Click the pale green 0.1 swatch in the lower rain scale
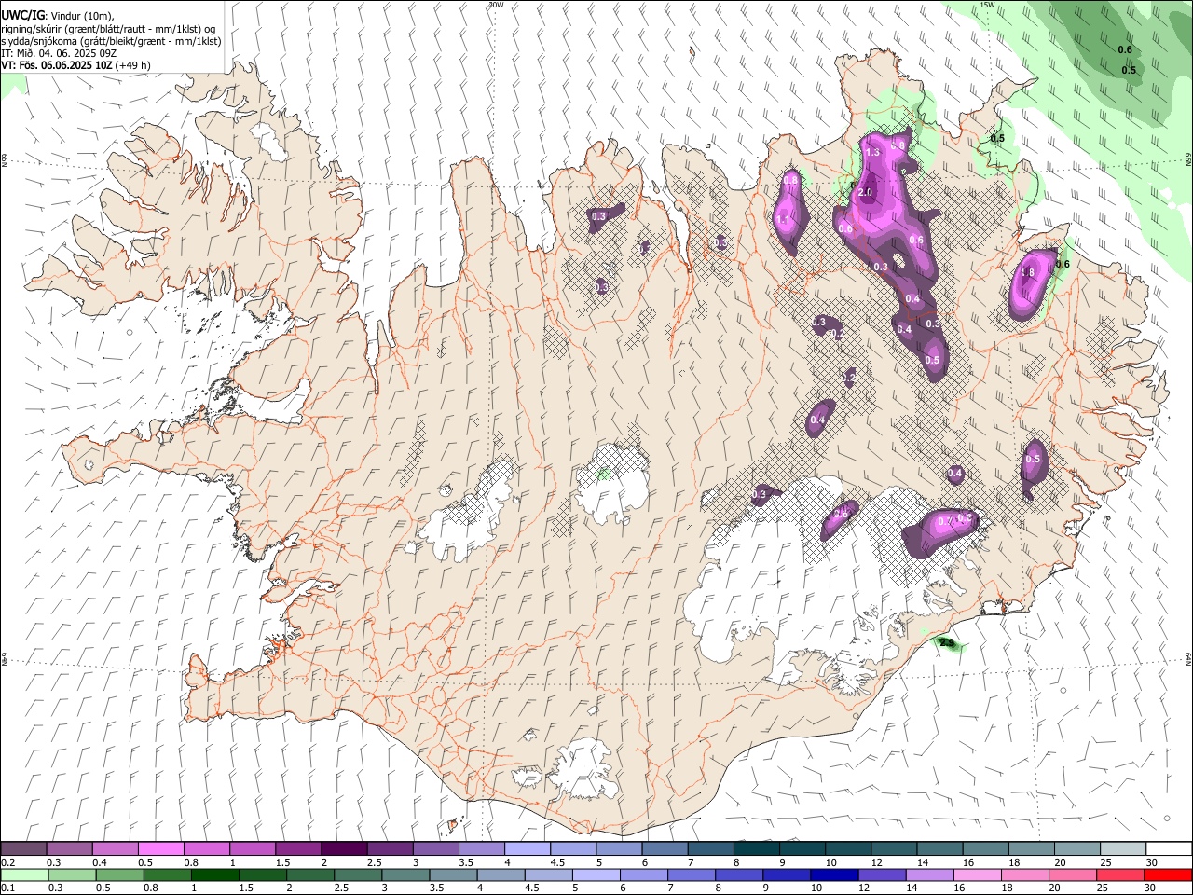This screenshot has width=1193, height=895. click(24, 874)
